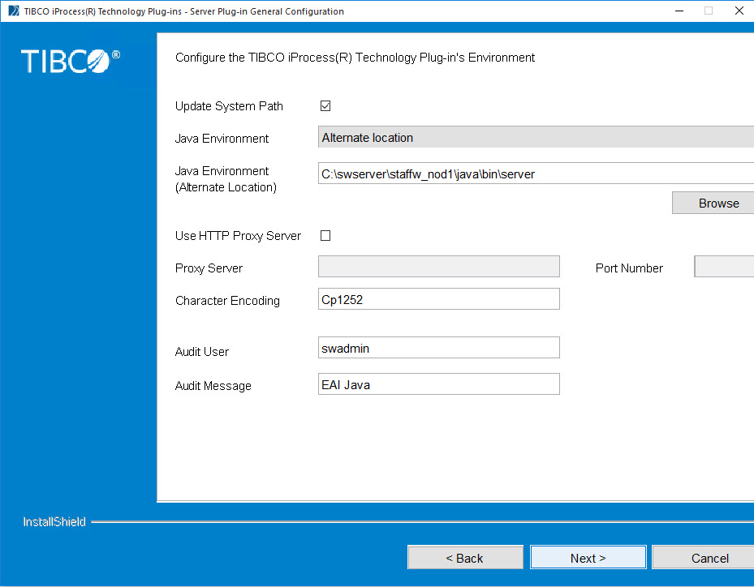Click the Java Environment alternate location path field

(x=536, y=174)
